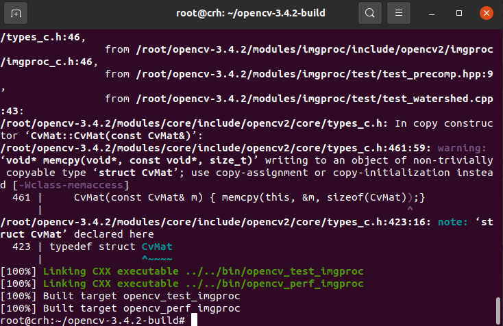This screenshot has height=326, width=503.
Task: Click the '/imgproc_c.h:46,' text
Action: pyautogui.click(x=49, y=62)
